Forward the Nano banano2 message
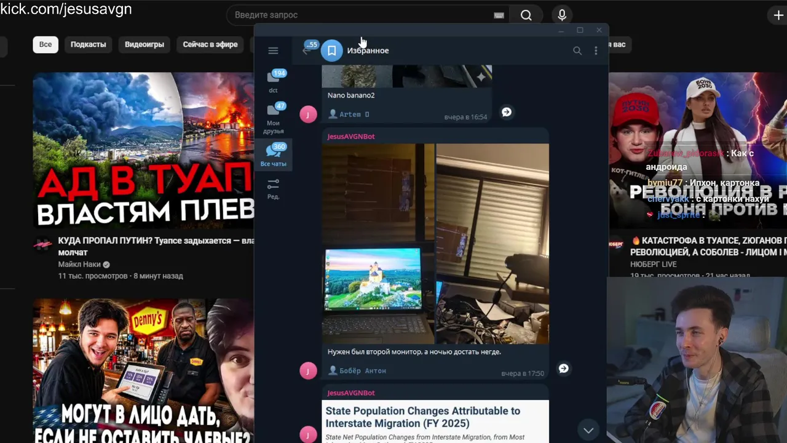 pyautogui.click(x=507, y=112)
